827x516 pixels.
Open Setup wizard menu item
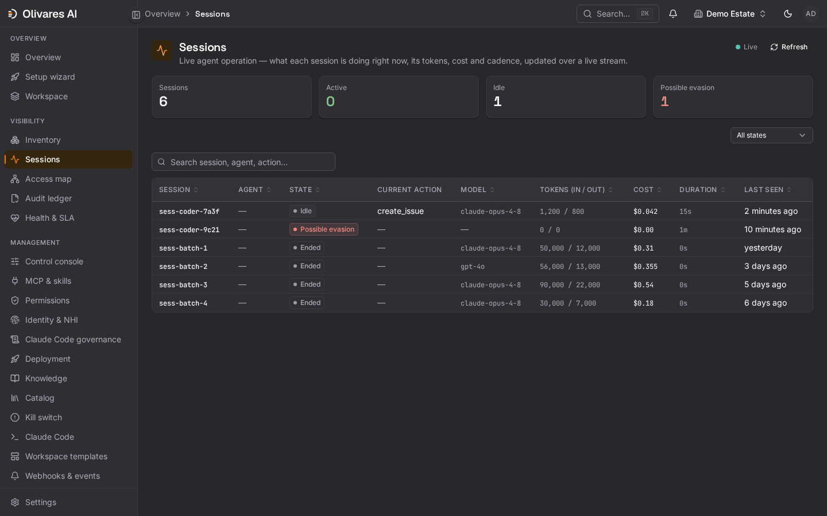[68, 77]
